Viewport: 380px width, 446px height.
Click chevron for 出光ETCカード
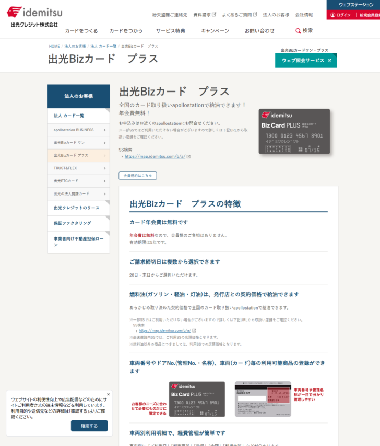tap(104, 181)
